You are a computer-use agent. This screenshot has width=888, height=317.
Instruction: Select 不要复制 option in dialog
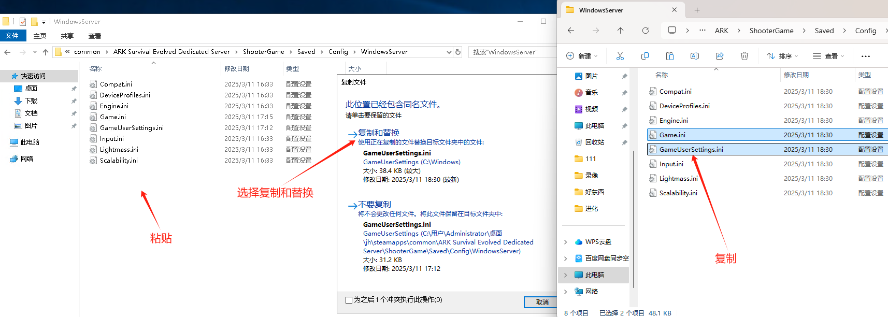point(374,205)
